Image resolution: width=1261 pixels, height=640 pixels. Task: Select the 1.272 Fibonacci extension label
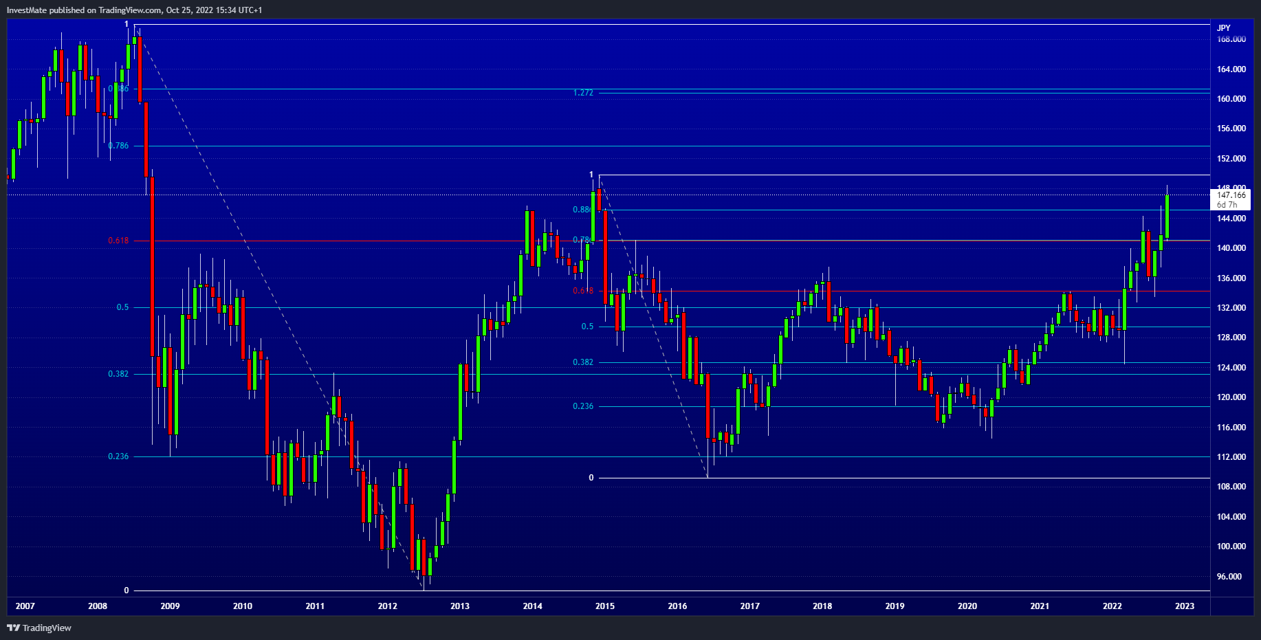click(x=583, y=93)
